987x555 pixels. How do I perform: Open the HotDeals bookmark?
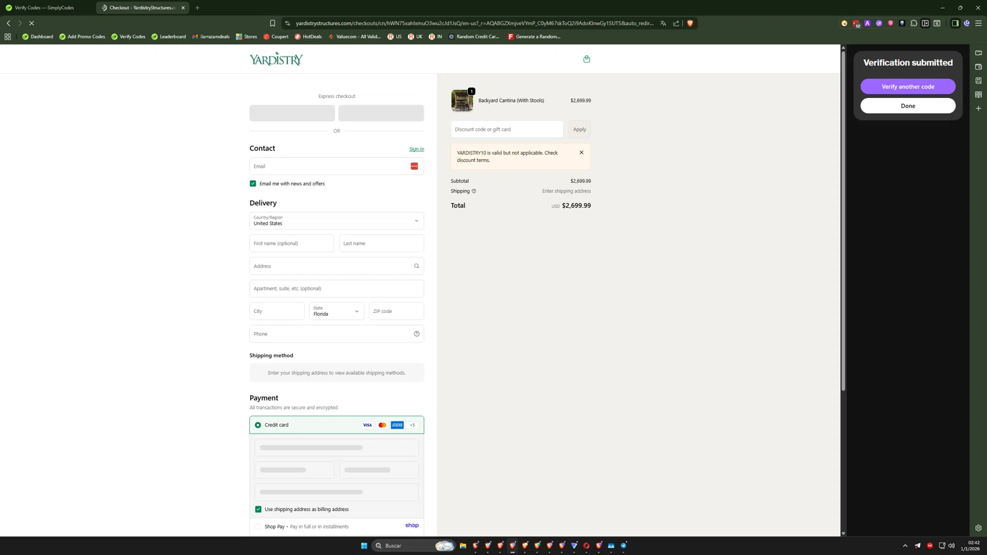tap(308, 37)
